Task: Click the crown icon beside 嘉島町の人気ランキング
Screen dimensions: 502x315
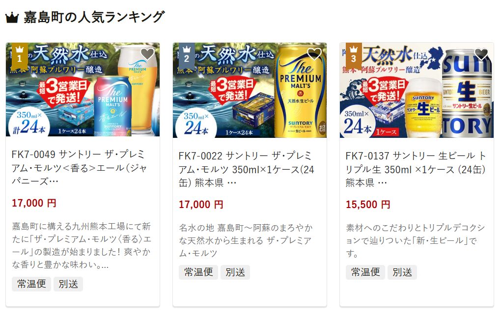Action: pyautogui.click(x=12, y=17)
